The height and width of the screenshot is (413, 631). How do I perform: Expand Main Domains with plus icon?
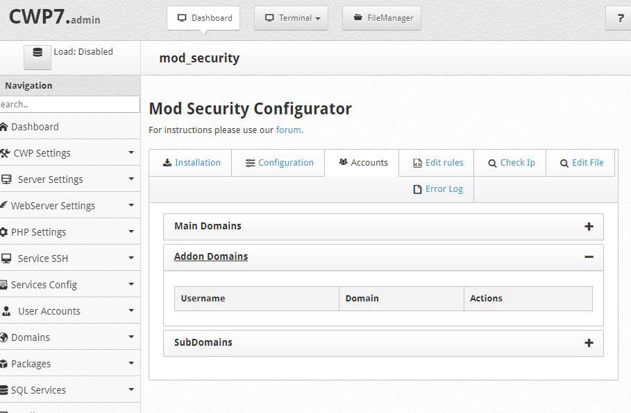[x=589, y=227]
